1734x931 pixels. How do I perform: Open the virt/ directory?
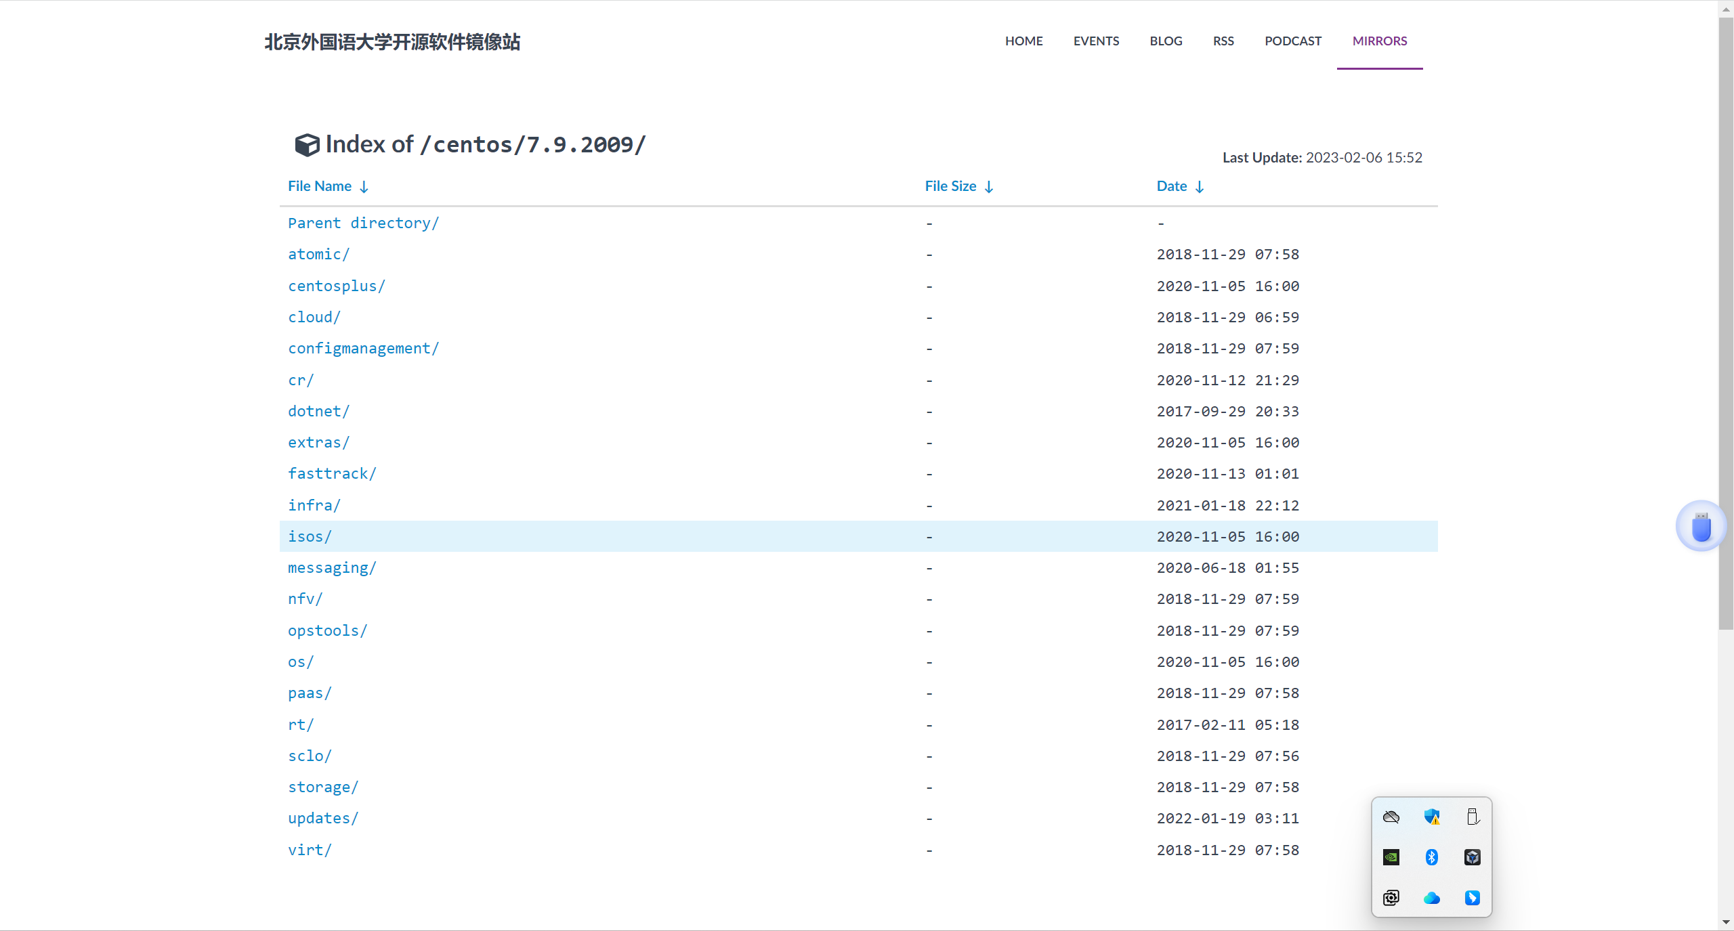[310, 850]
